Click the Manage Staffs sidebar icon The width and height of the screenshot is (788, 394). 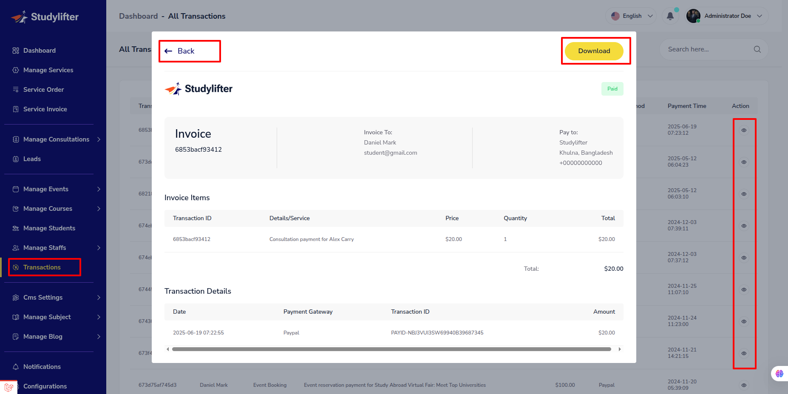tap(16, 248)
